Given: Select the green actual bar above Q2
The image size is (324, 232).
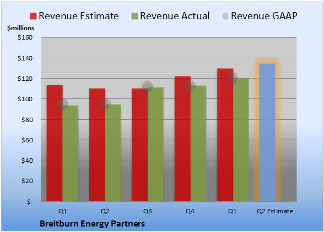Looking at the screenshot, I should (113, 153).
